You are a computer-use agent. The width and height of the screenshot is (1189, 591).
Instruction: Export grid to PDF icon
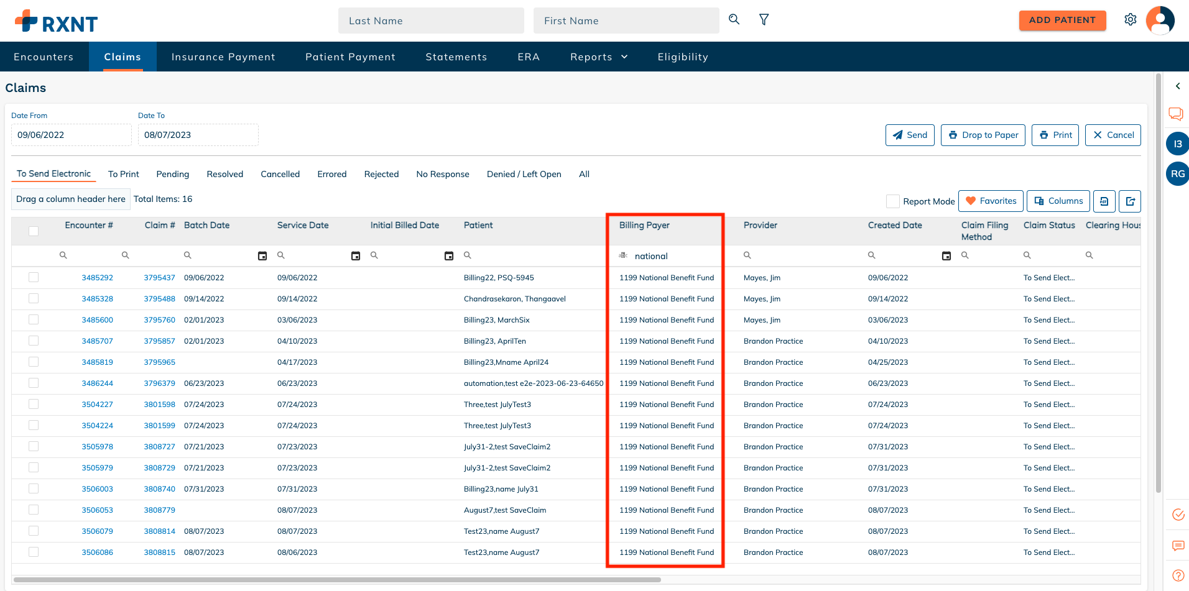(x=1104, y=201)
